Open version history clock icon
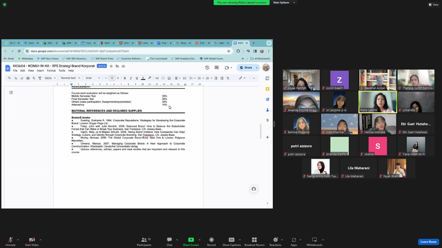 207,68
